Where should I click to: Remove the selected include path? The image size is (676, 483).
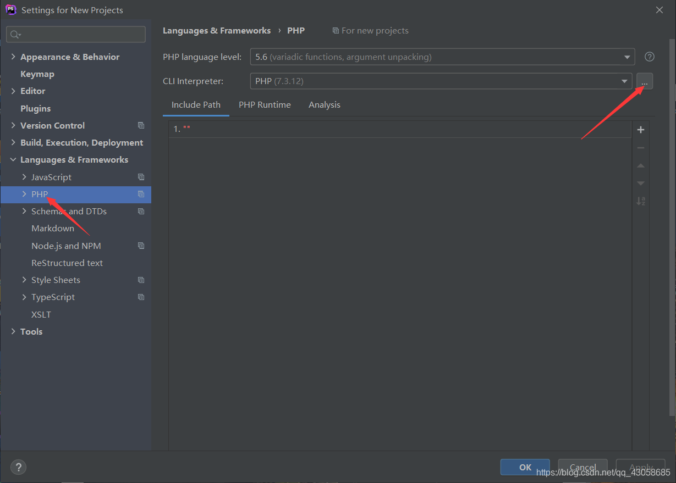coord(640,148)
